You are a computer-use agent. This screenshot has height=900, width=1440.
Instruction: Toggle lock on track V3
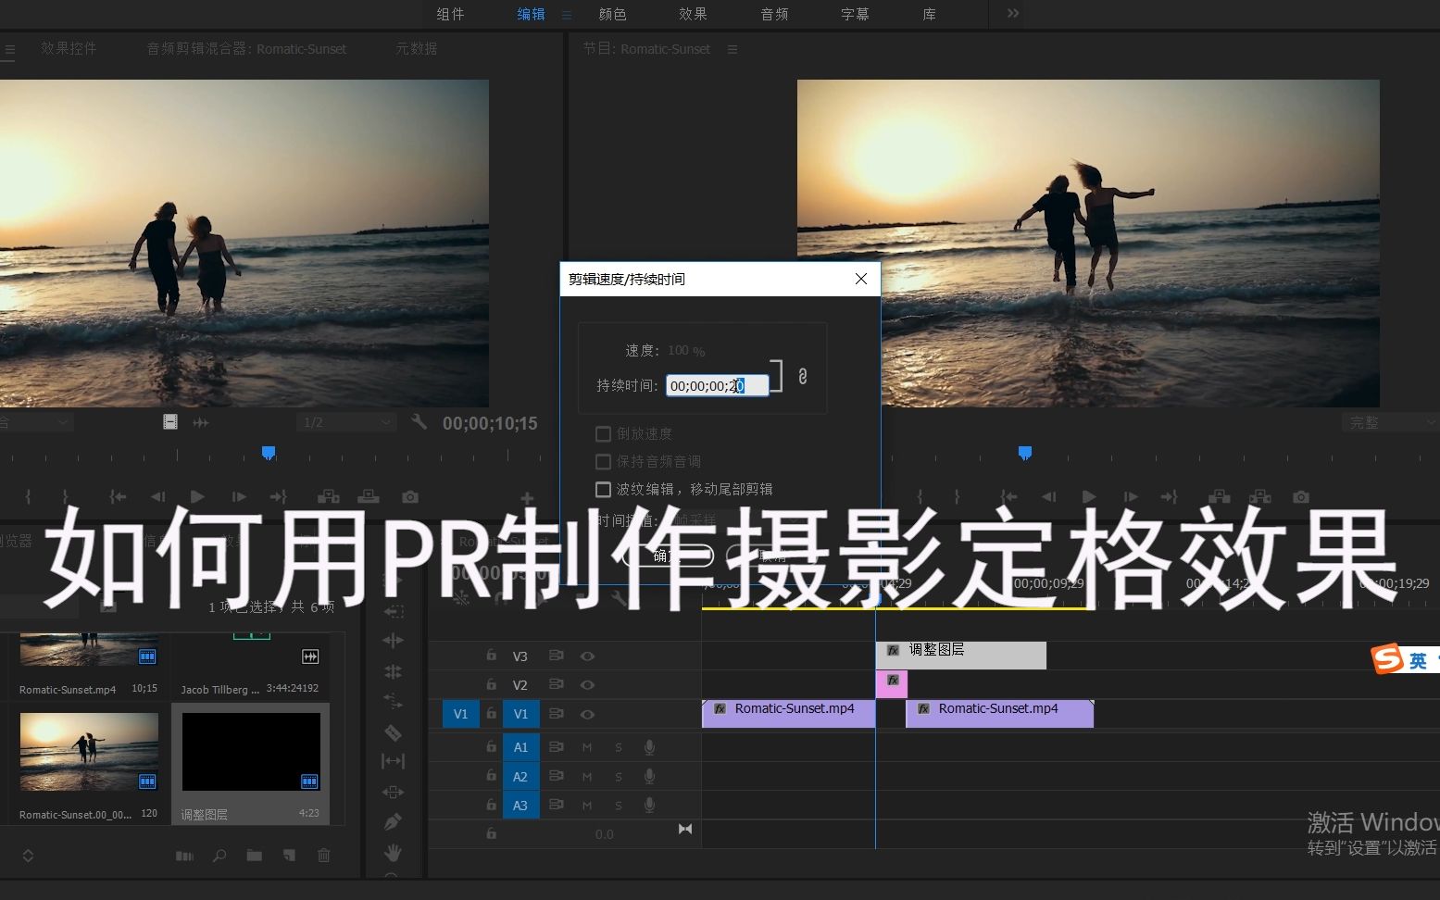(x=492, y=655)
